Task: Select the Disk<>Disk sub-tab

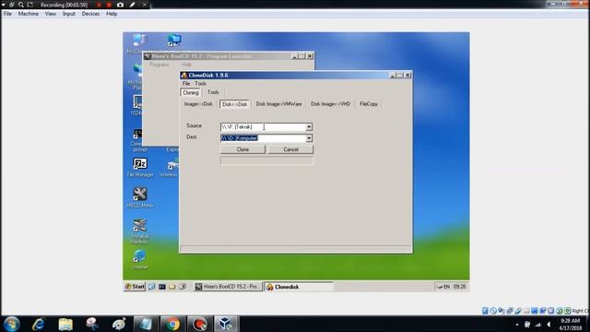Action: (235, 104)
